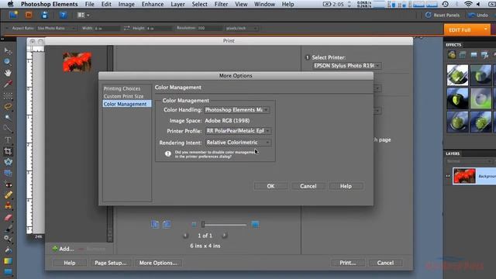Open the Image menu
Viewport: 496px width, 279px height.
point(126,4)
